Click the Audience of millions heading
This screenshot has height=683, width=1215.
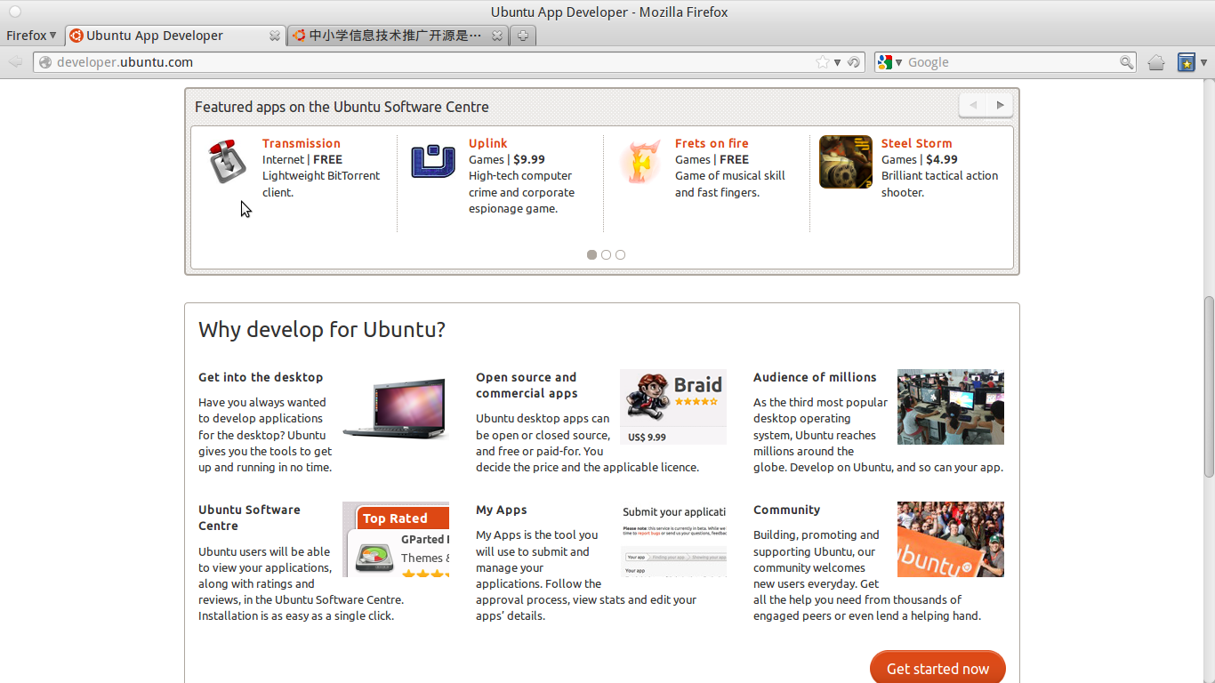tap(815, 377)
